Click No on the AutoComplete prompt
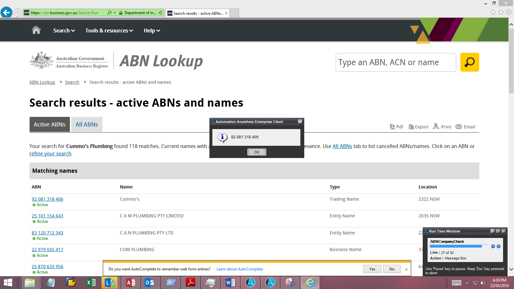The width and height of the screenshot is (514, 289). tap(392, 269)
